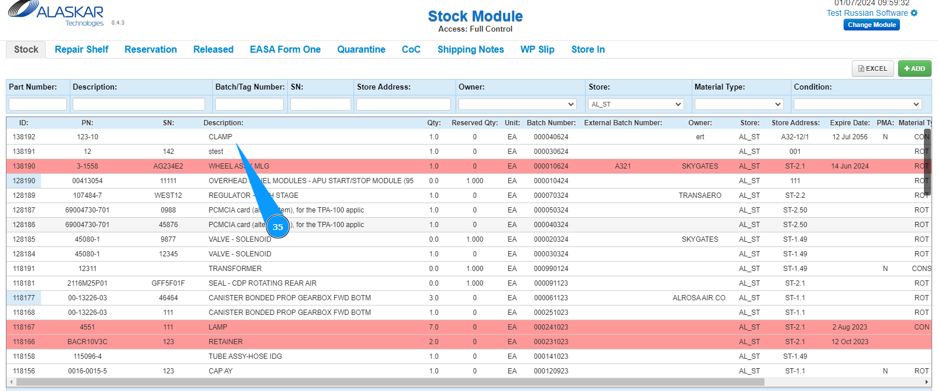Open the Quarantine tab
The height and width of the screenshot is (391, 938).
pyautogui.click(x=361, y=50)
